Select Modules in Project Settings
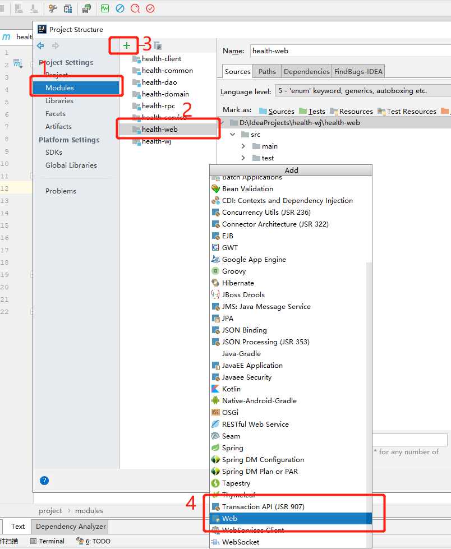451x549 pixels. [76, 88]
